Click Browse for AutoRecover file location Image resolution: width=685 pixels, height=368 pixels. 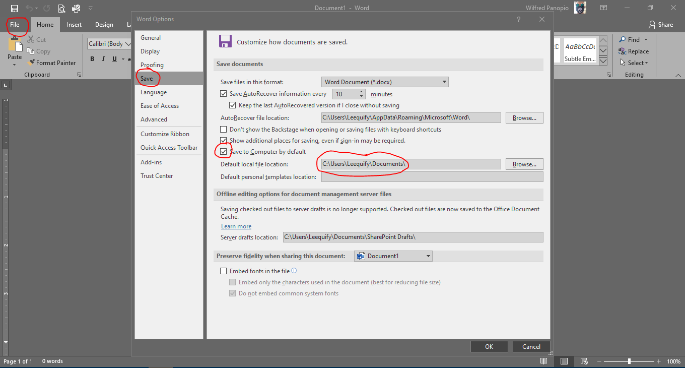pyautogui.click(x=524, y=117)
